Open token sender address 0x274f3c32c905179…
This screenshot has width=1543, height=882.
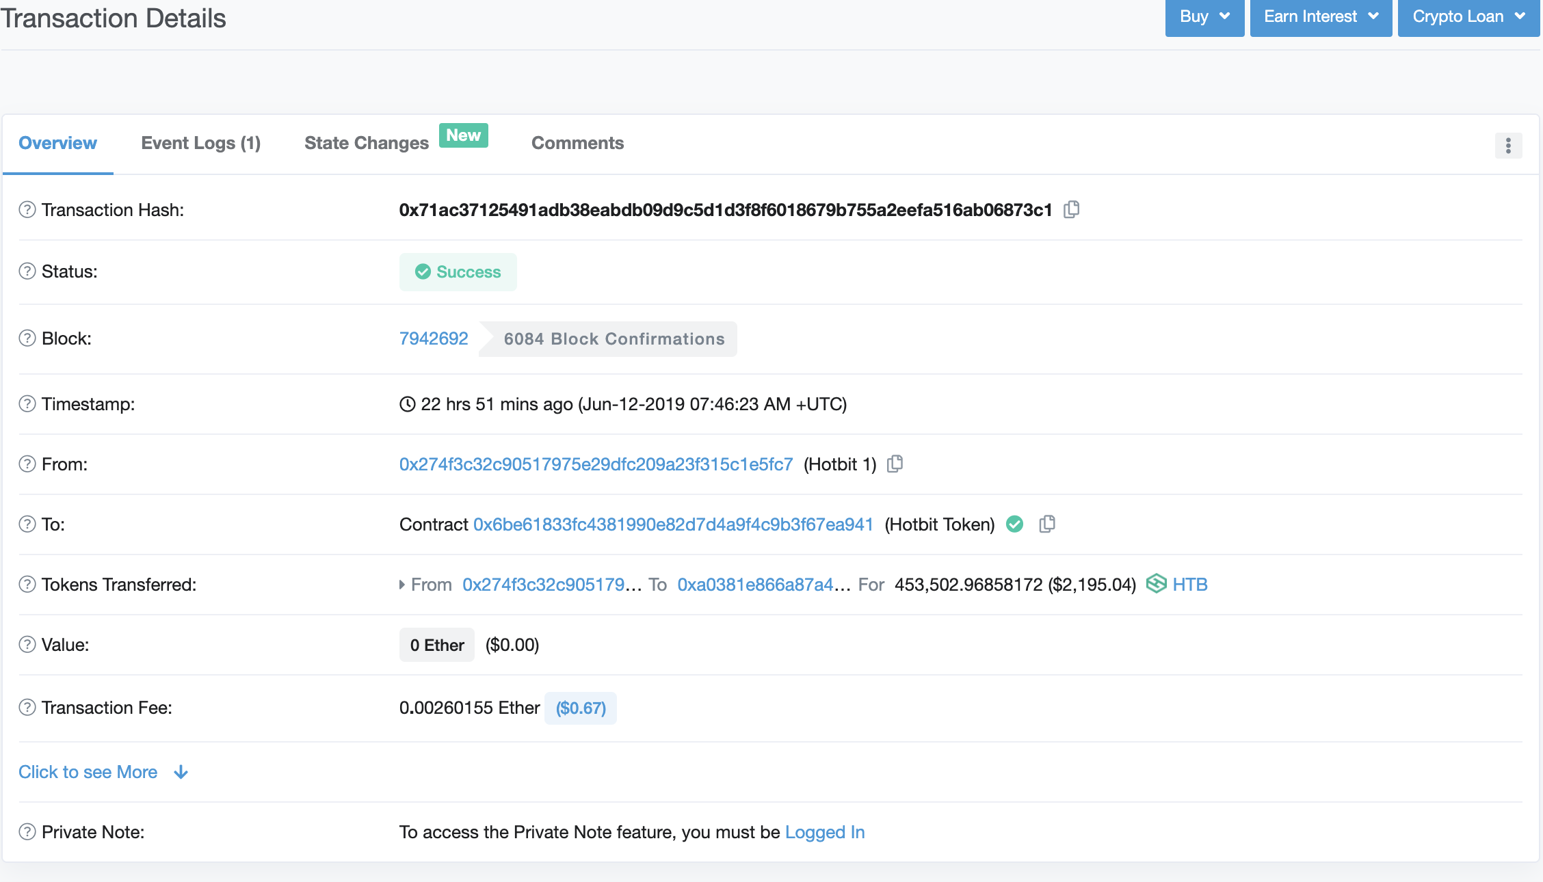[x=552, y=585]
